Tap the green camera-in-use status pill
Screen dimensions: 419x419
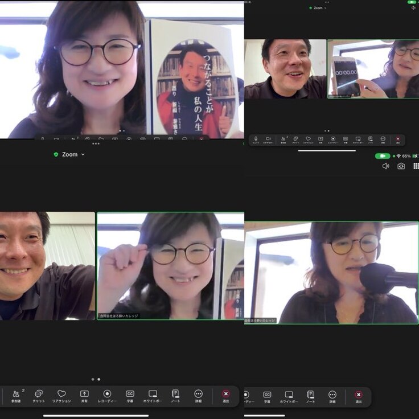click(x=383, y=155)
